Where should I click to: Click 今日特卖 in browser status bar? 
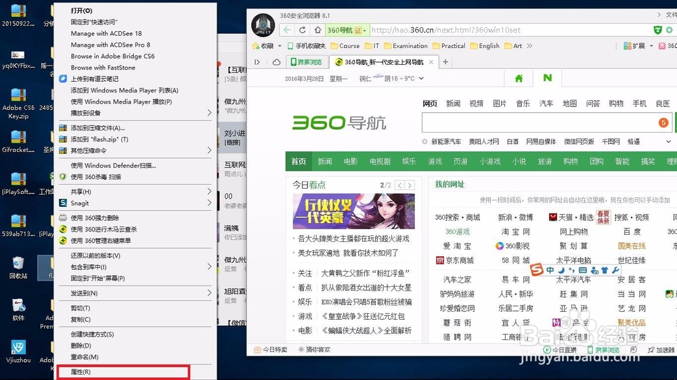(270, 350)
